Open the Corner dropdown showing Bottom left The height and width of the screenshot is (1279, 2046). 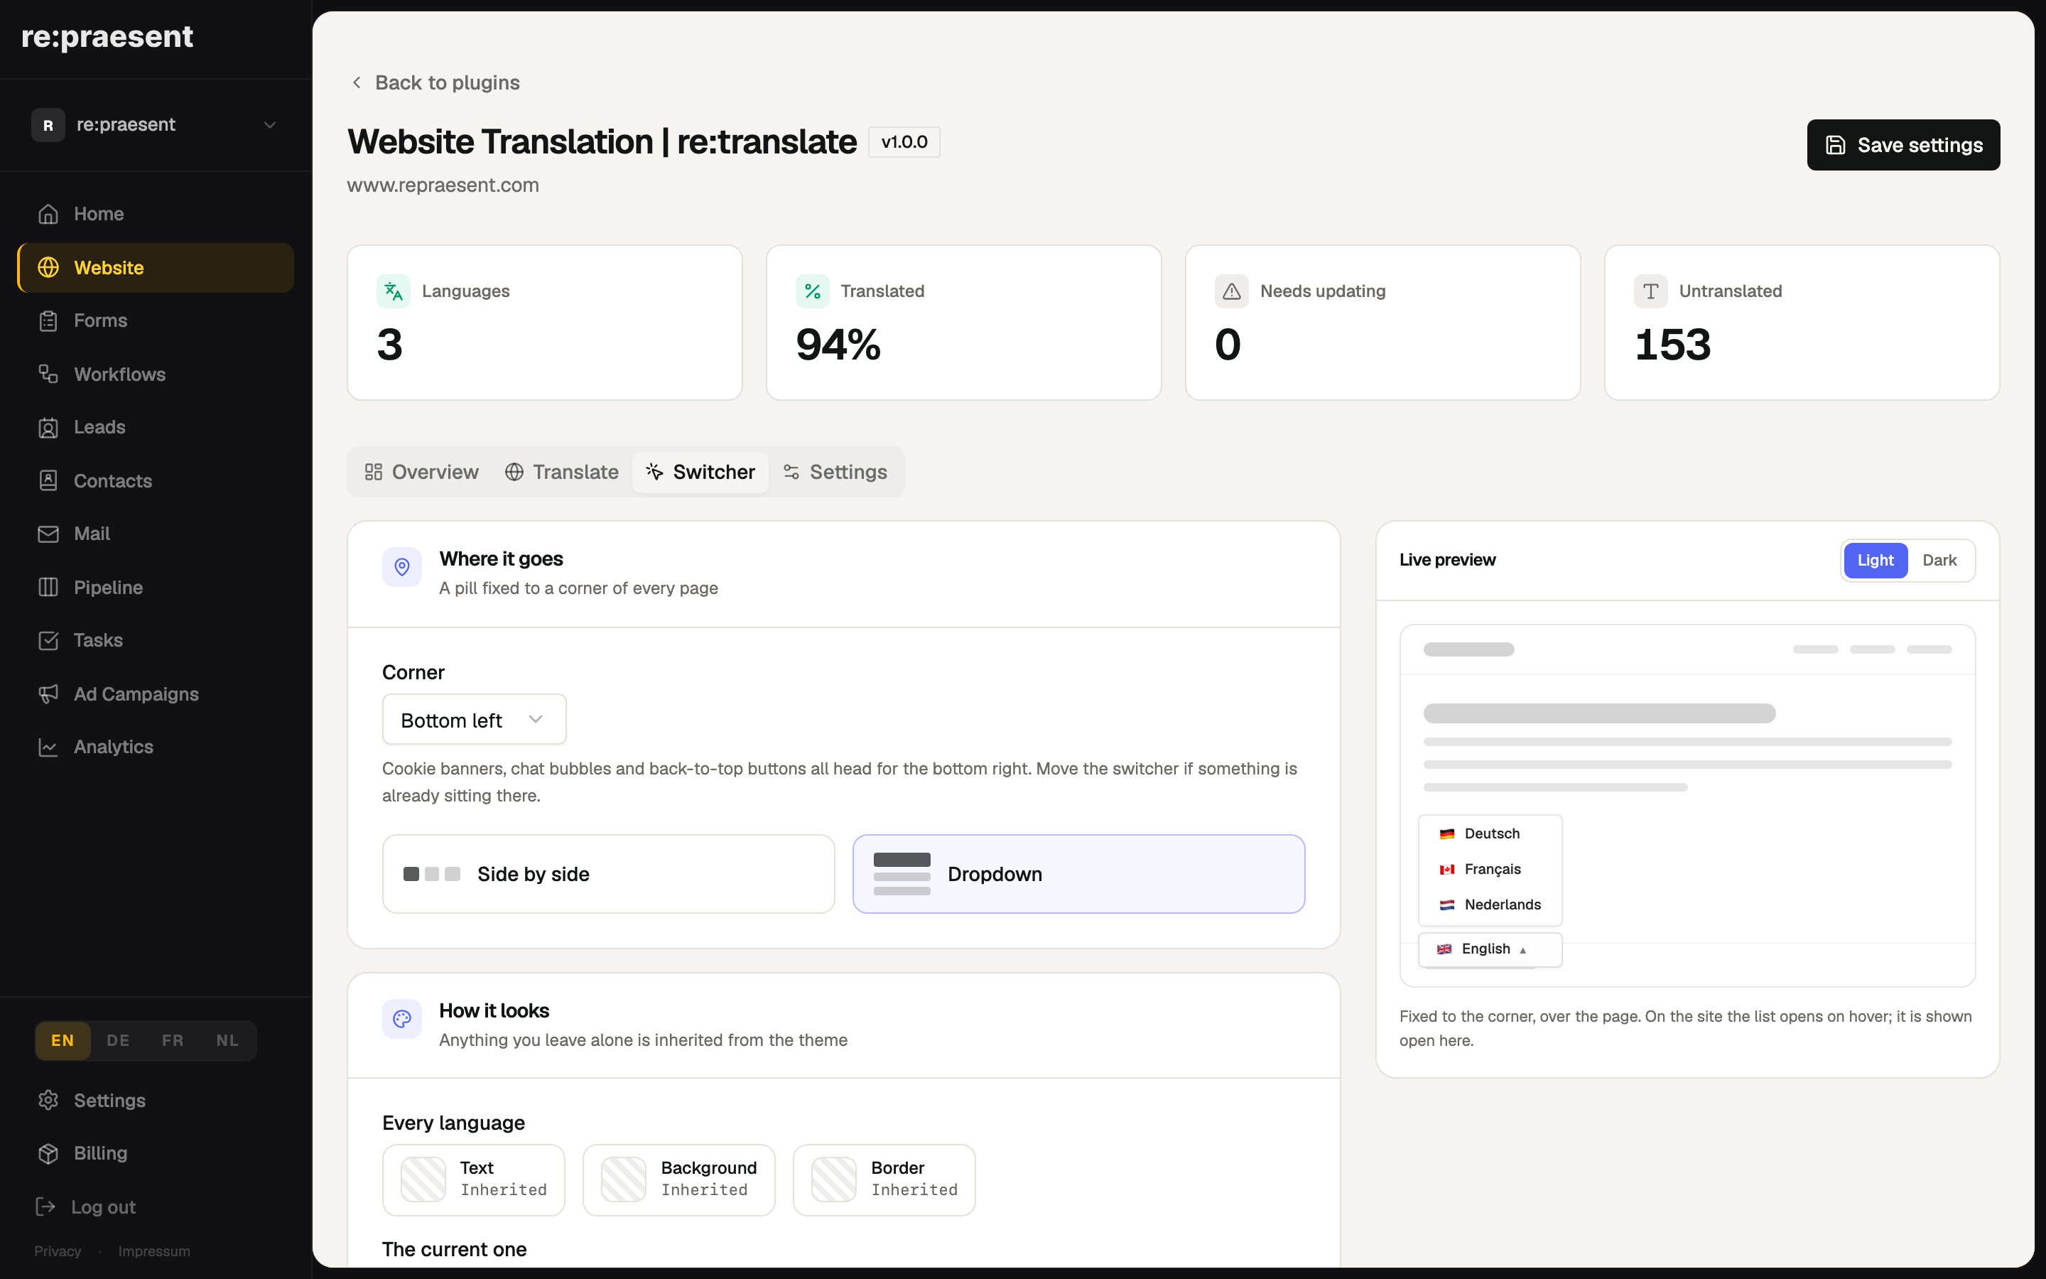pos(475,720)
